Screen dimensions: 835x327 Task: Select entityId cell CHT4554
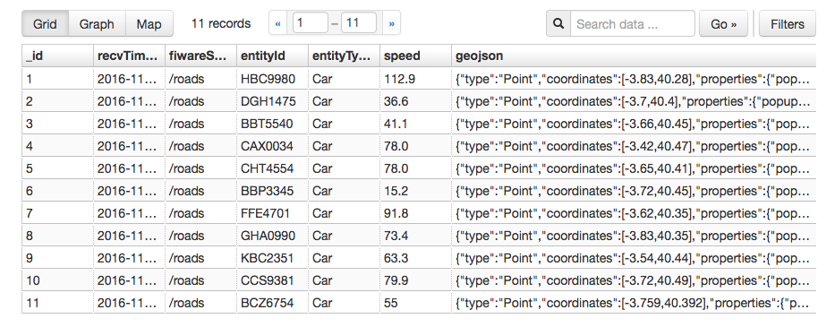272,168
